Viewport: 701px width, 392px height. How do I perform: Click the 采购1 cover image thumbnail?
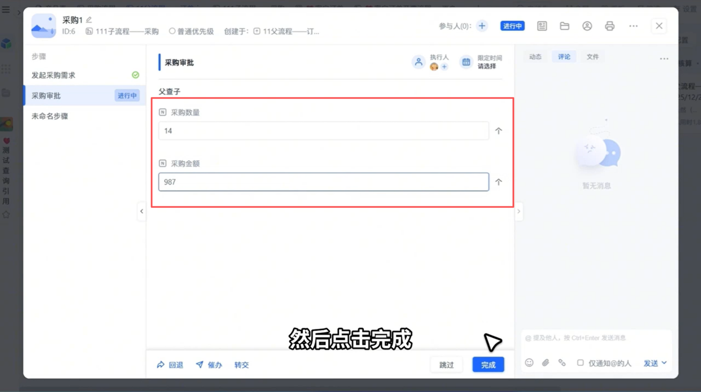[x=44, y=26]
